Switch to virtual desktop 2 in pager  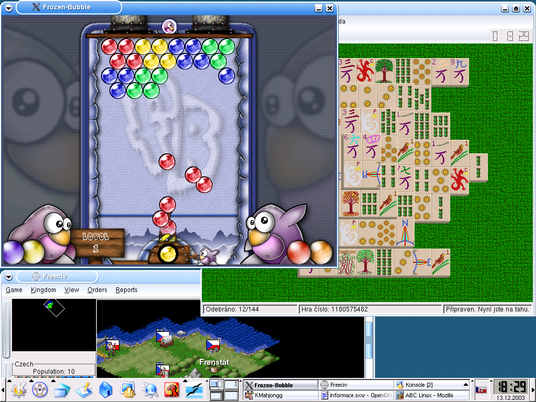pos(231,385)
